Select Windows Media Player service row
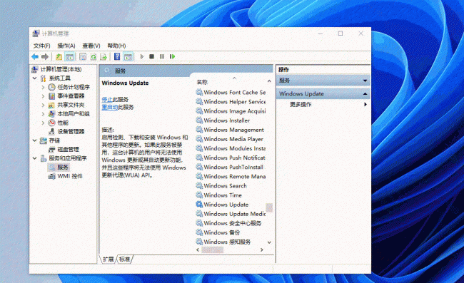464x283 pixels. [231, 139]
